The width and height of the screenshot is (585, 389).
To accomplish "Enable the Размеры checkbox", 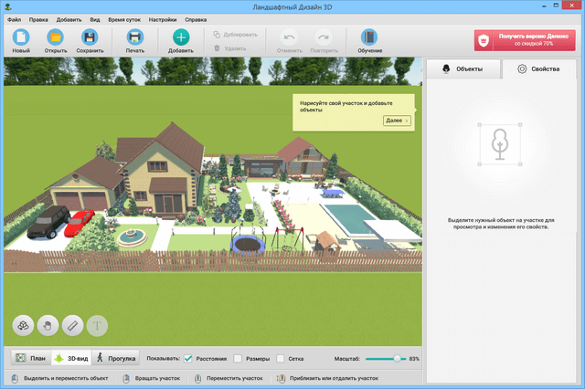I will [x=238, y=359].
